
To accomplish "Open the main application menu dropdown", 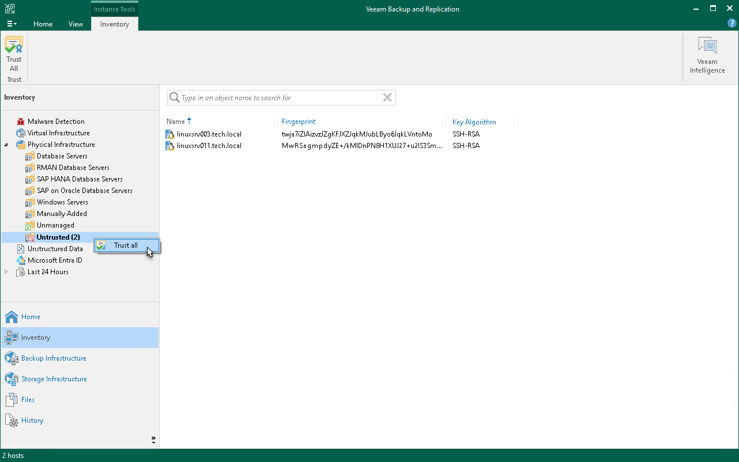I will [x=12, y=24].
